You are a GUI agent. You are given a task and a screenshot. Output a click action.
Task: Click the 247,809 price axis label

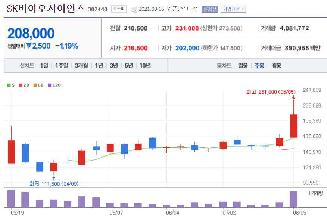(312, 90)
